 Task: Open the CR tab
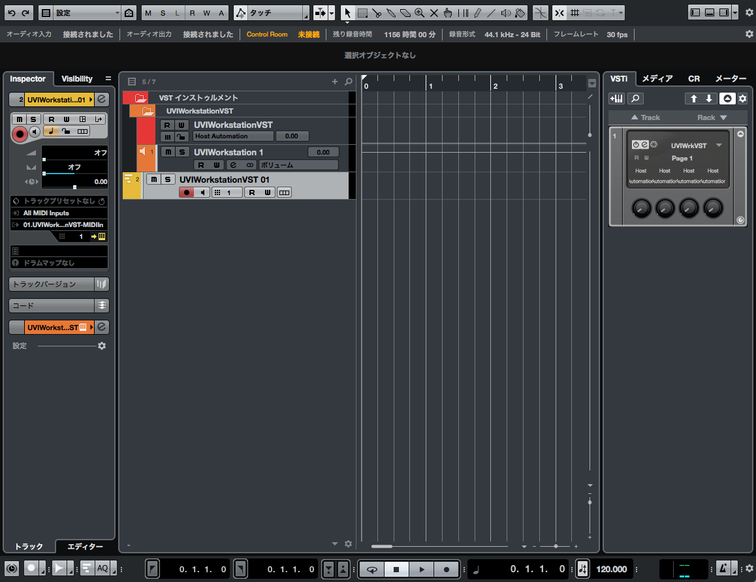point(694,78)
